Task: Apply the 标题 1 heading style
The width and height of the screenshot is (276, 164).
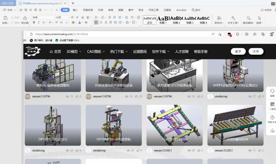Action: (163, 20)
